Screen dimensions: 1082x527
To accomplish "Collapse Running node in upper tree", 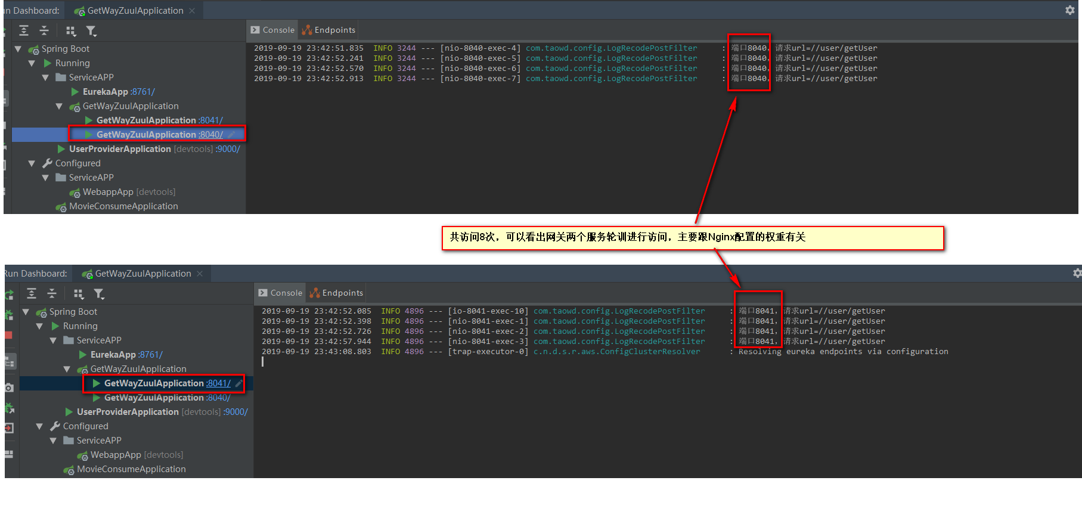I will click(x=32, y=63).
